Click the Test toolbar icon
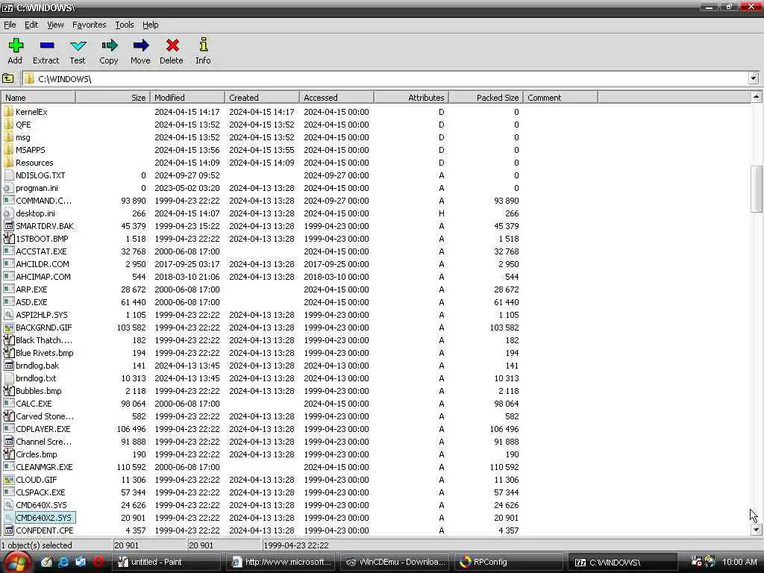Viewport: 764px width, 573px height. 78,46
